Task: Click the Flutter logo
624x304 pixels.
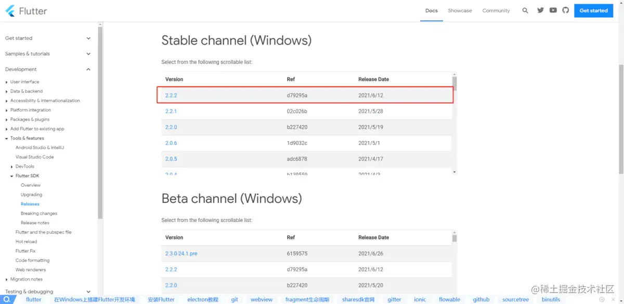Action: 26,10
